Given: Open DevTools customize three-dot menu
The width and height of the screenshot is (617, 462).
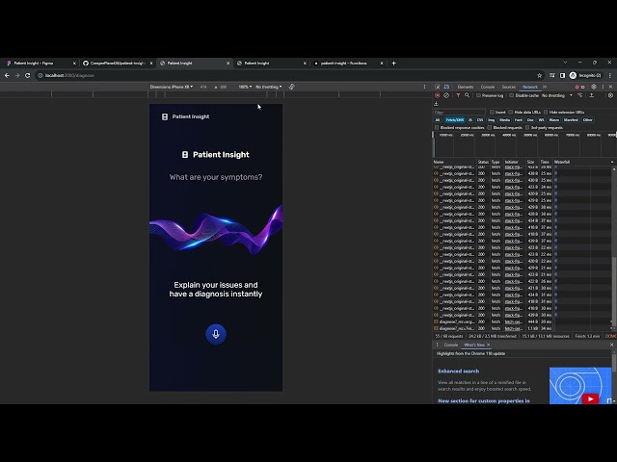Looking at the screenshot, I should tap(603, 87).
